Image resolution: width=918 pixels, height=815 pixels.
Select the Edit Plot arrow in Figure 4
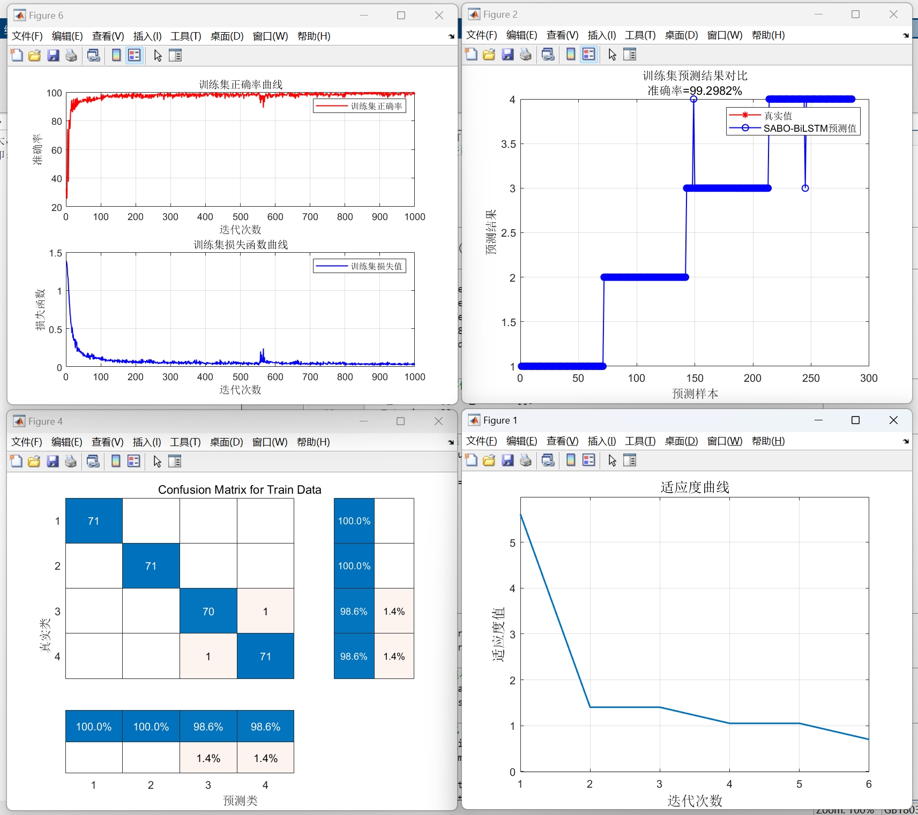pos(157,461)
